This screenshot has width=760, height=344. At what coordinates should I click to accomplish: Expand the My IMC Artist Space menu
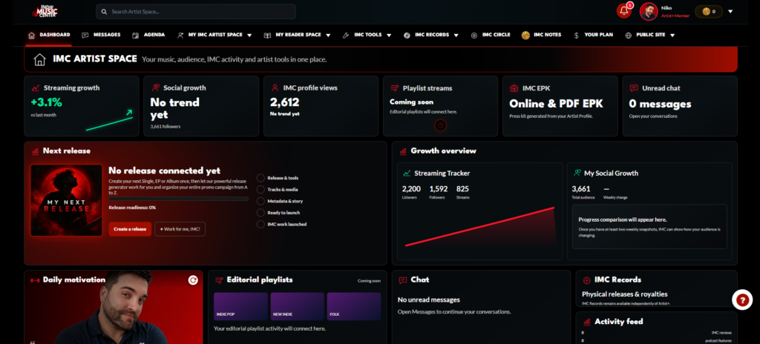pos(249,36)
